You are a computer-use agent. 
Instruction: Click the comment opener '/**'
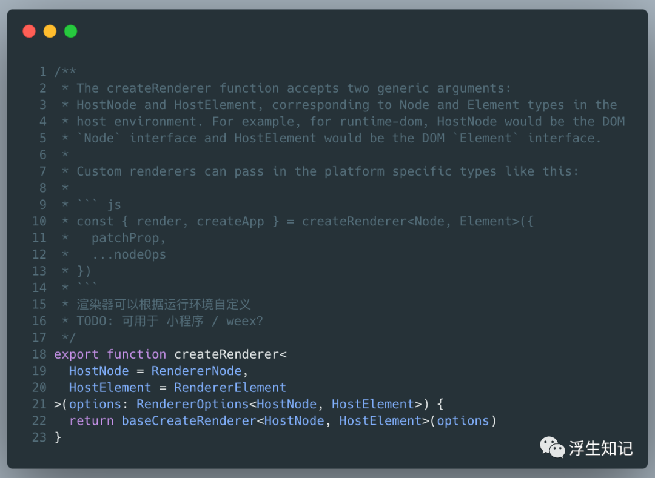[x=65, y=71]
